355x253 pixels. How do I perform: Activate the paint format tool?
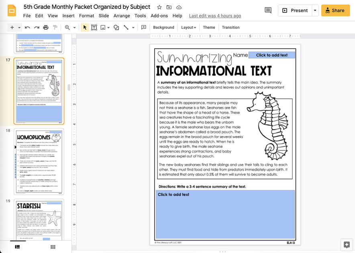[55, 27]
